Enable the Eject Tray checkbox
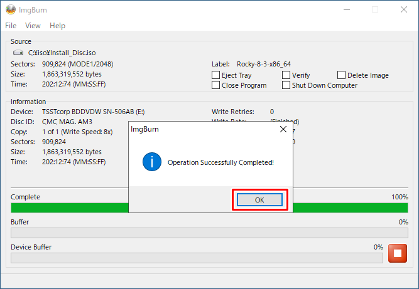 click(216, 75)
